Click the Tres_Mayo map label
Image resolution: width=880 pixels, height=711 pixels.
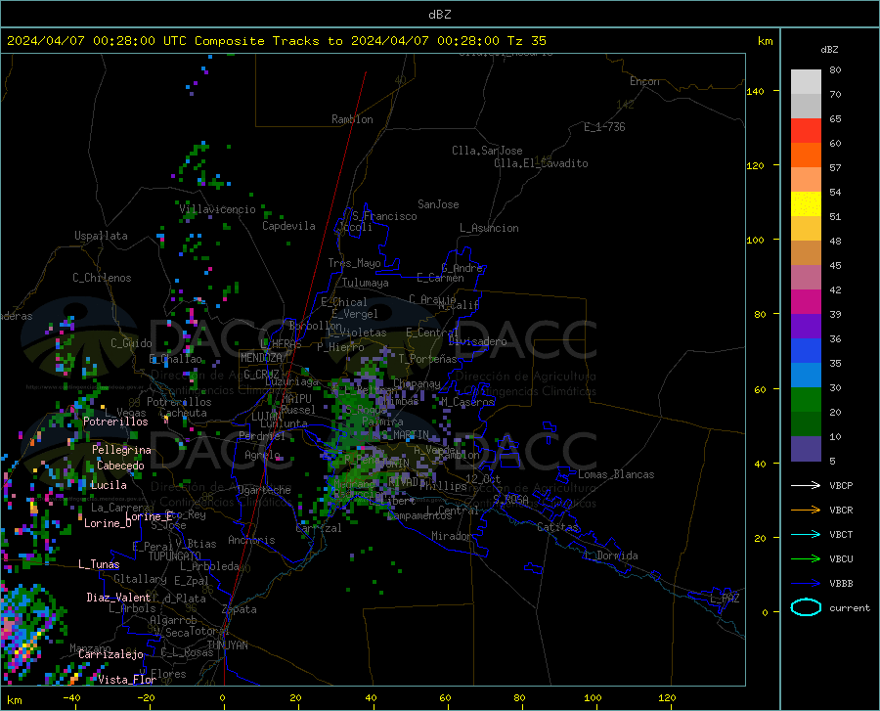click(354, 263)
